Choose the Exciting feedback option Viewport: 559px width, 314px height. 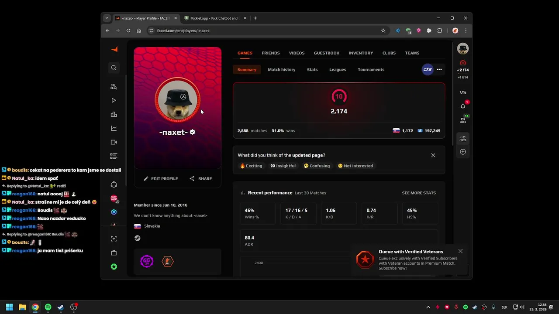[x=251, y=166]
